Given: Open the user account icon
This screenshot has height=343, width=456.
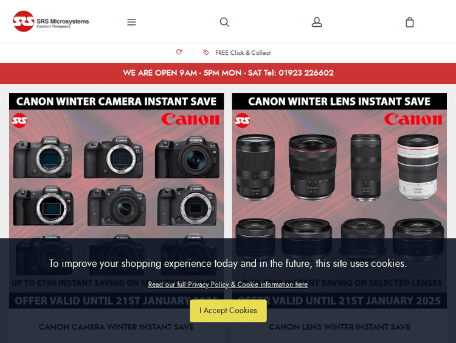Looking at the screenshot, I should [317, 22].
